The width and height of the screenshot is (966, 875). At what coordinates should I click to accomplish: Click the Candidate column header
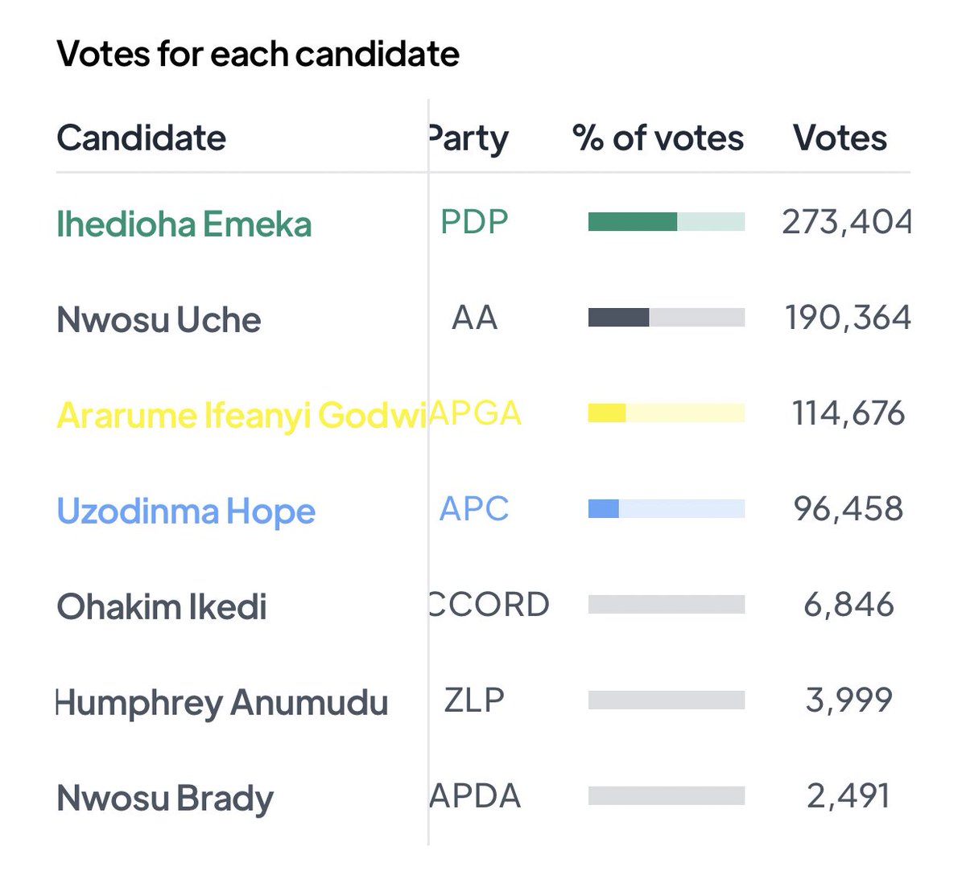click(141, 138)
